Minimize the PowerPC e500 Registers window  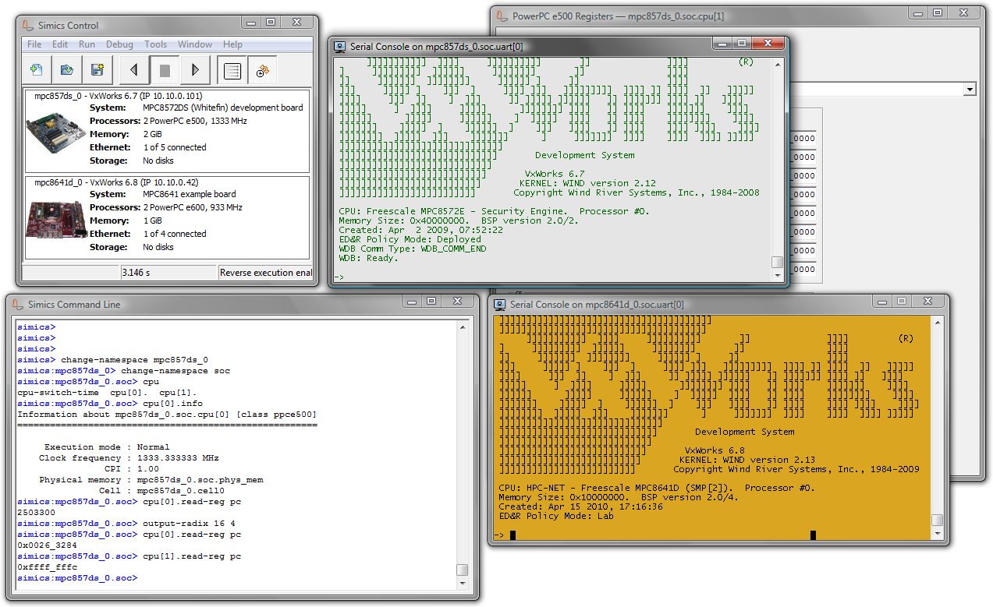[x=918, y=12]
